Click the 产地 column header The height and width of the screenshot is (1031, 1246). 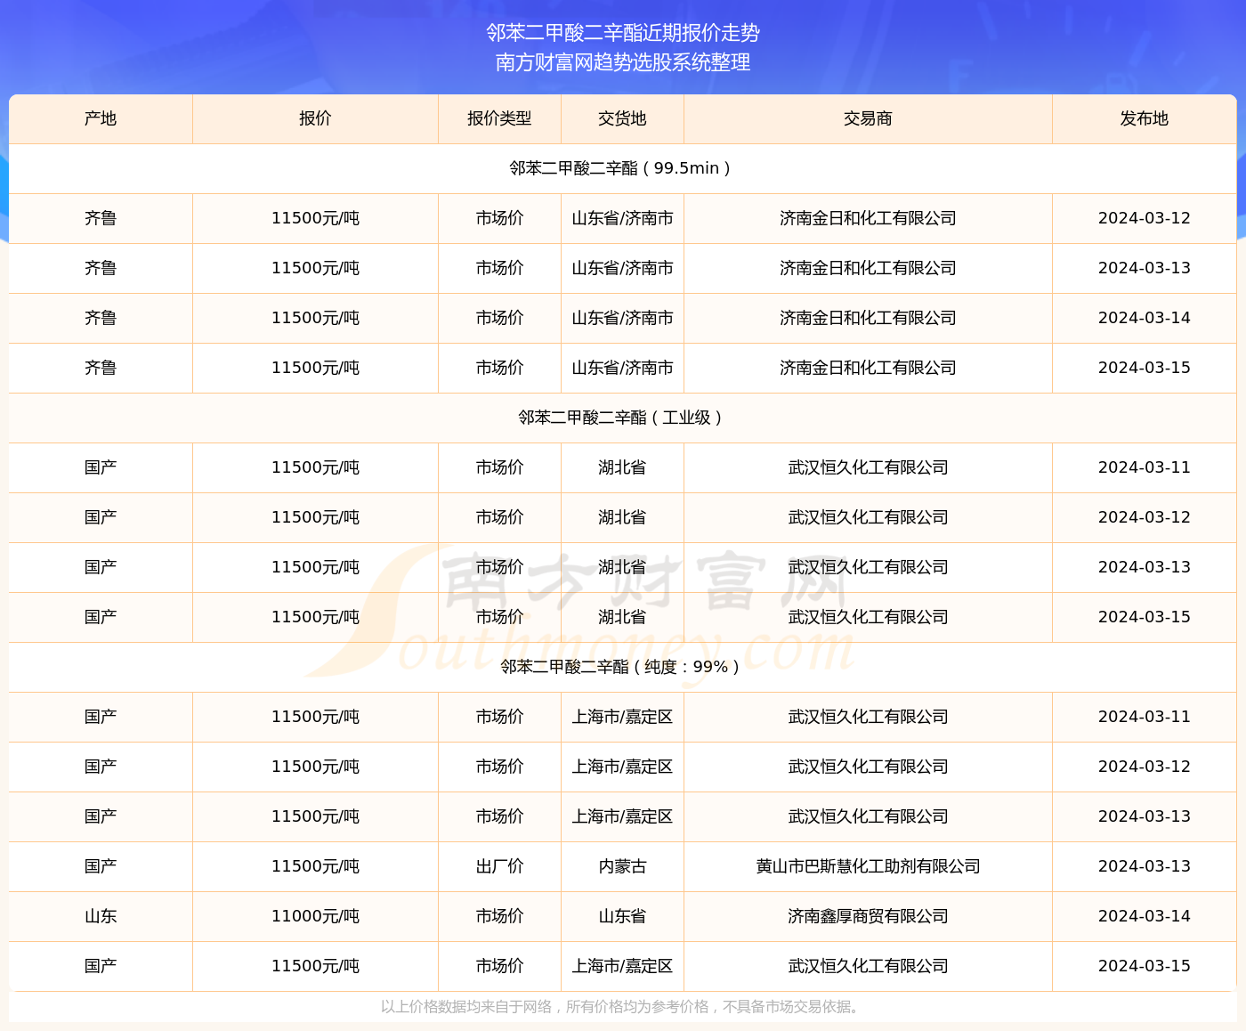pos(101,118)
